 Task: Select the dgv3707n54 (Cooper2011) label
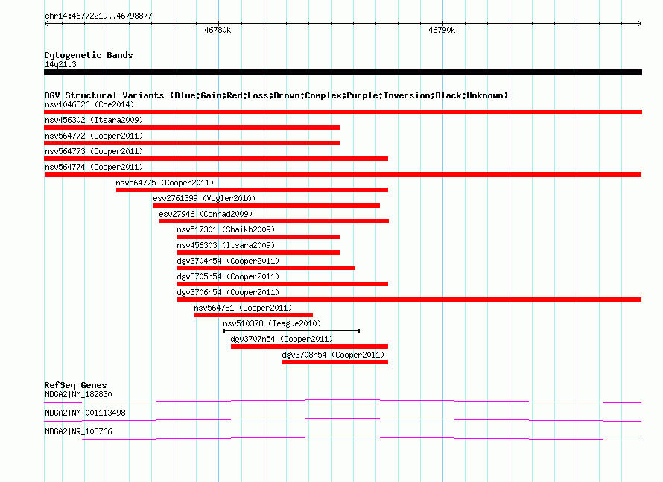282,339
